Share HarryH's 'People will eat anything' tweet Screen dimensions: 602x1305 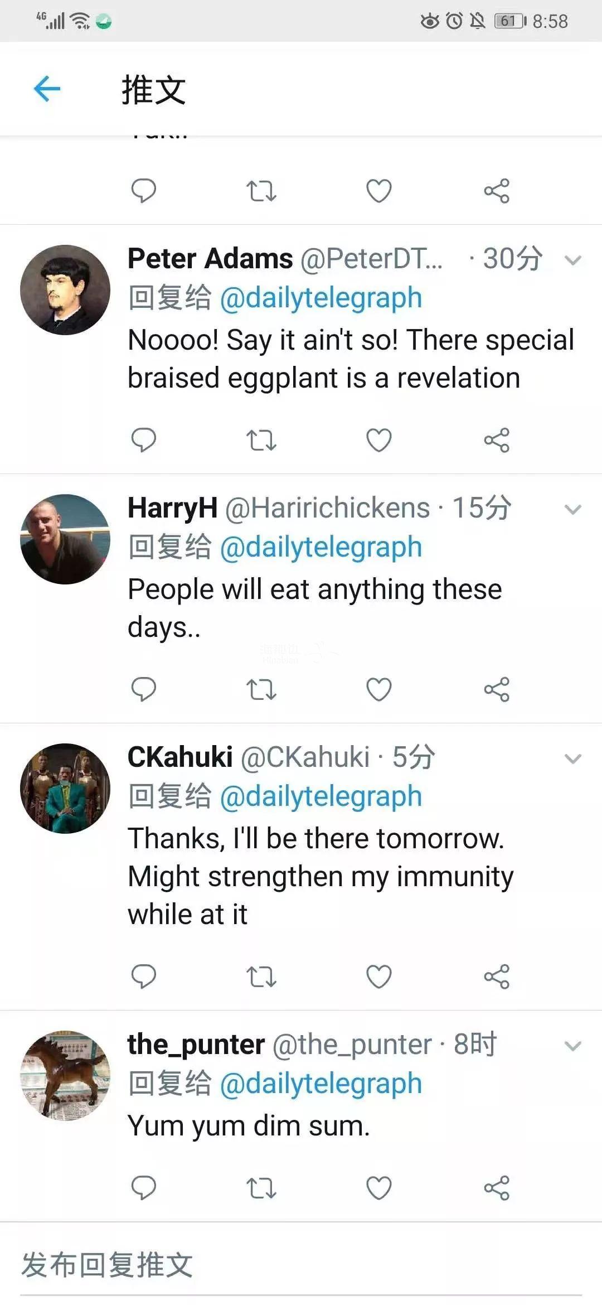click(x=496, y=689)
